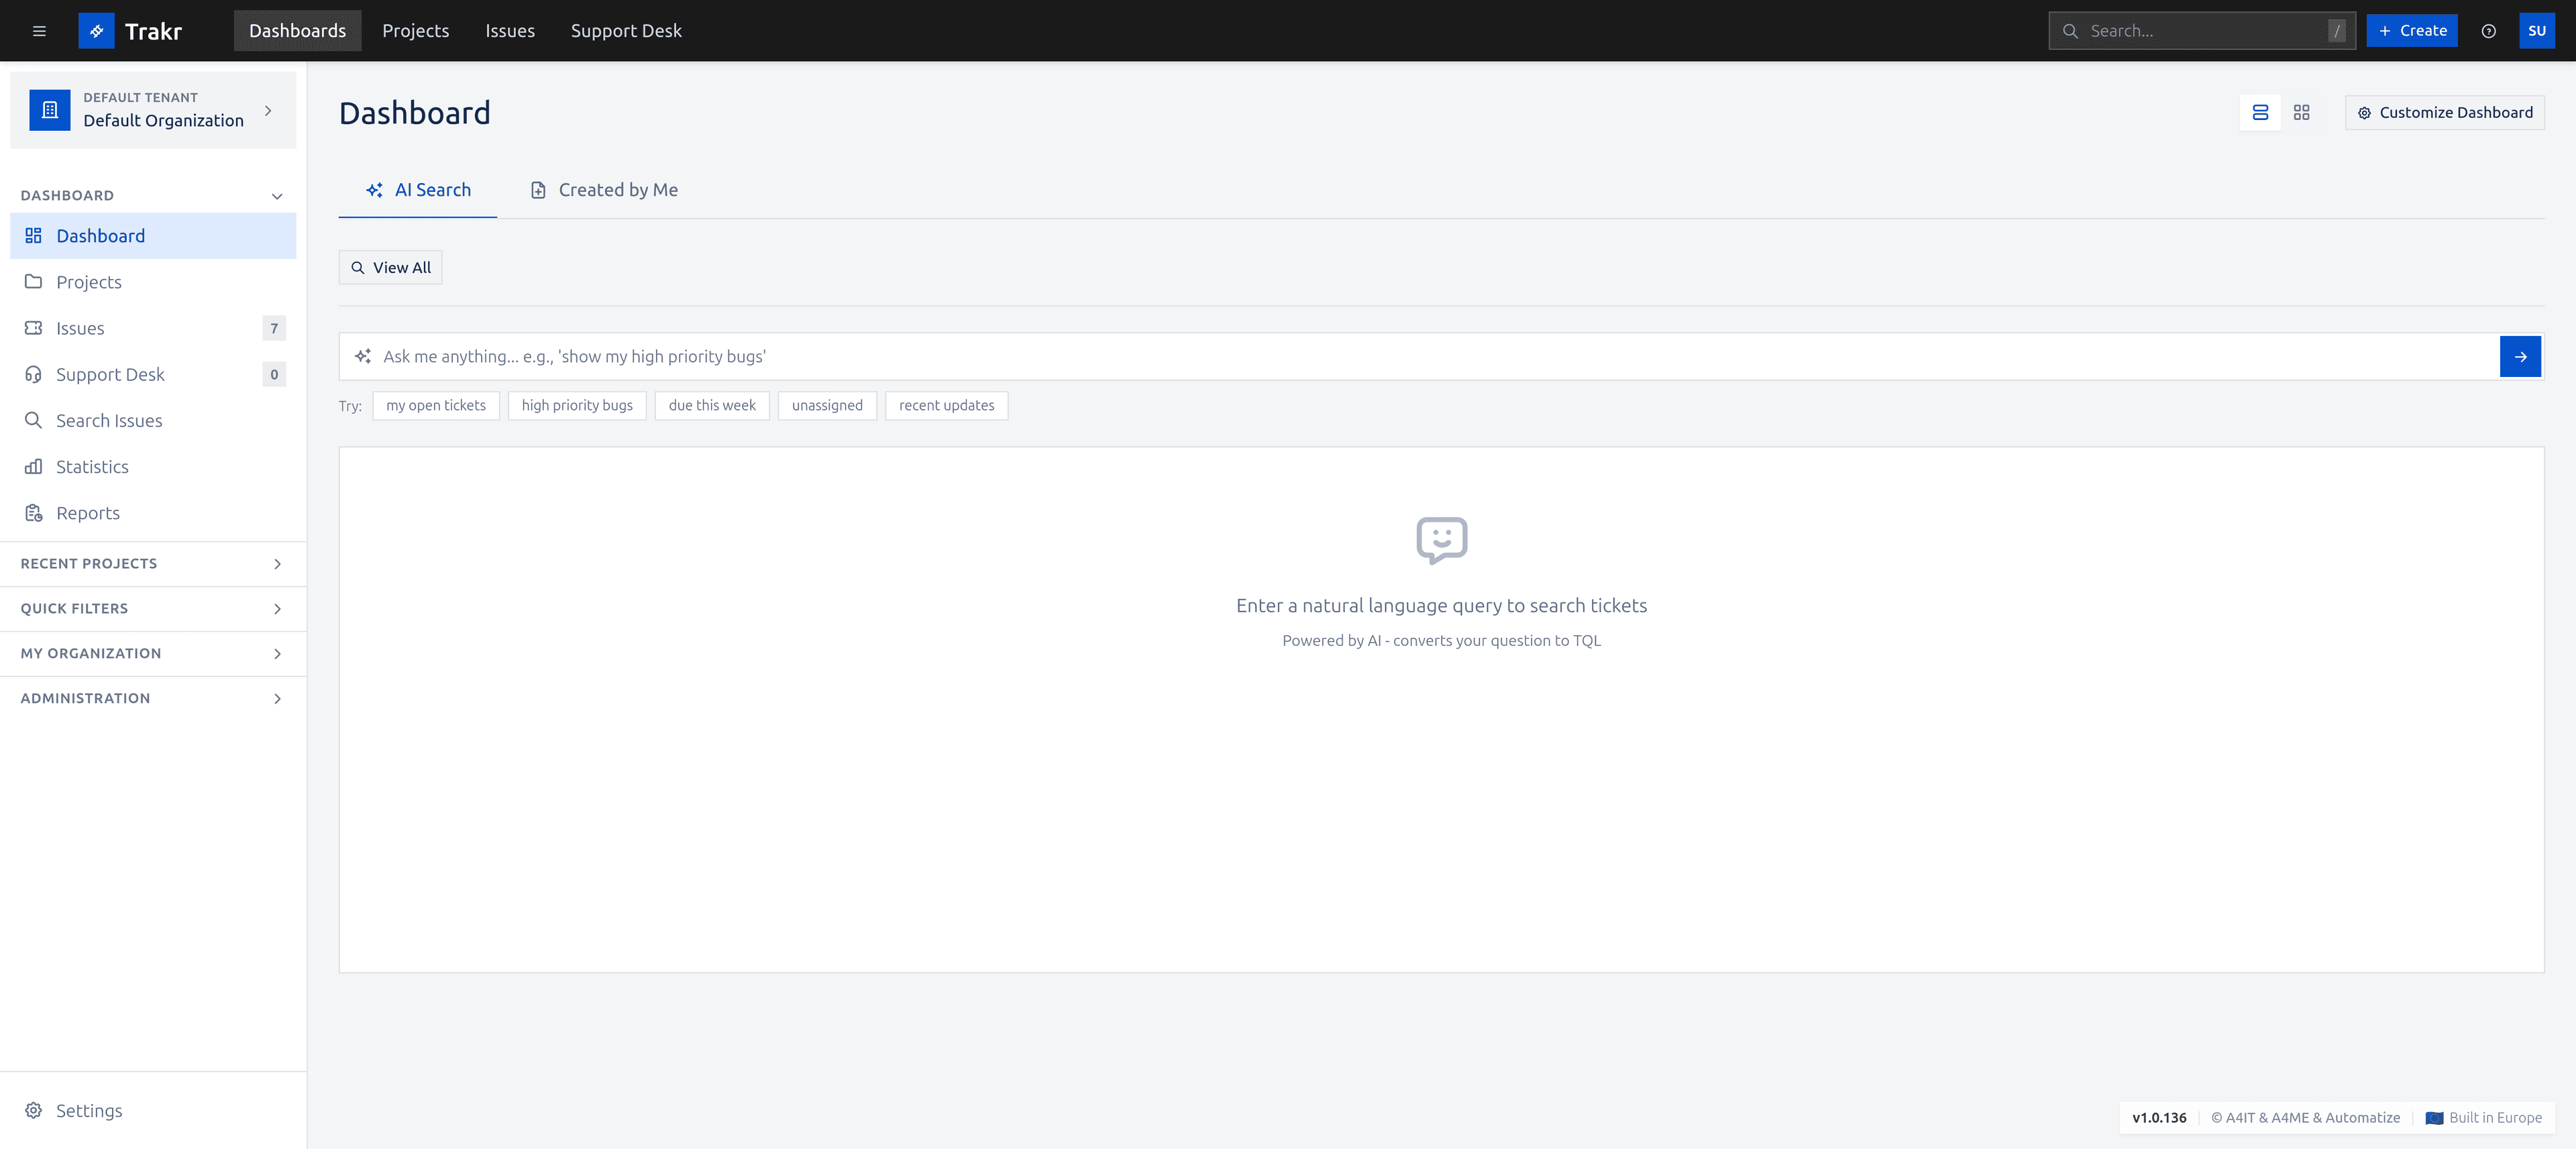This screenshot has width=2576, height=1149.
Task: Open the Statistics section in sidebar
Action: [91, 466]
